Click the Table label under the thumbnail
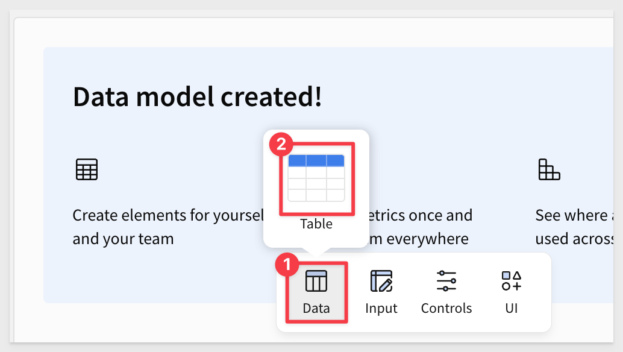The width and height of the screenshot is (623, 352). coord(316,224)
